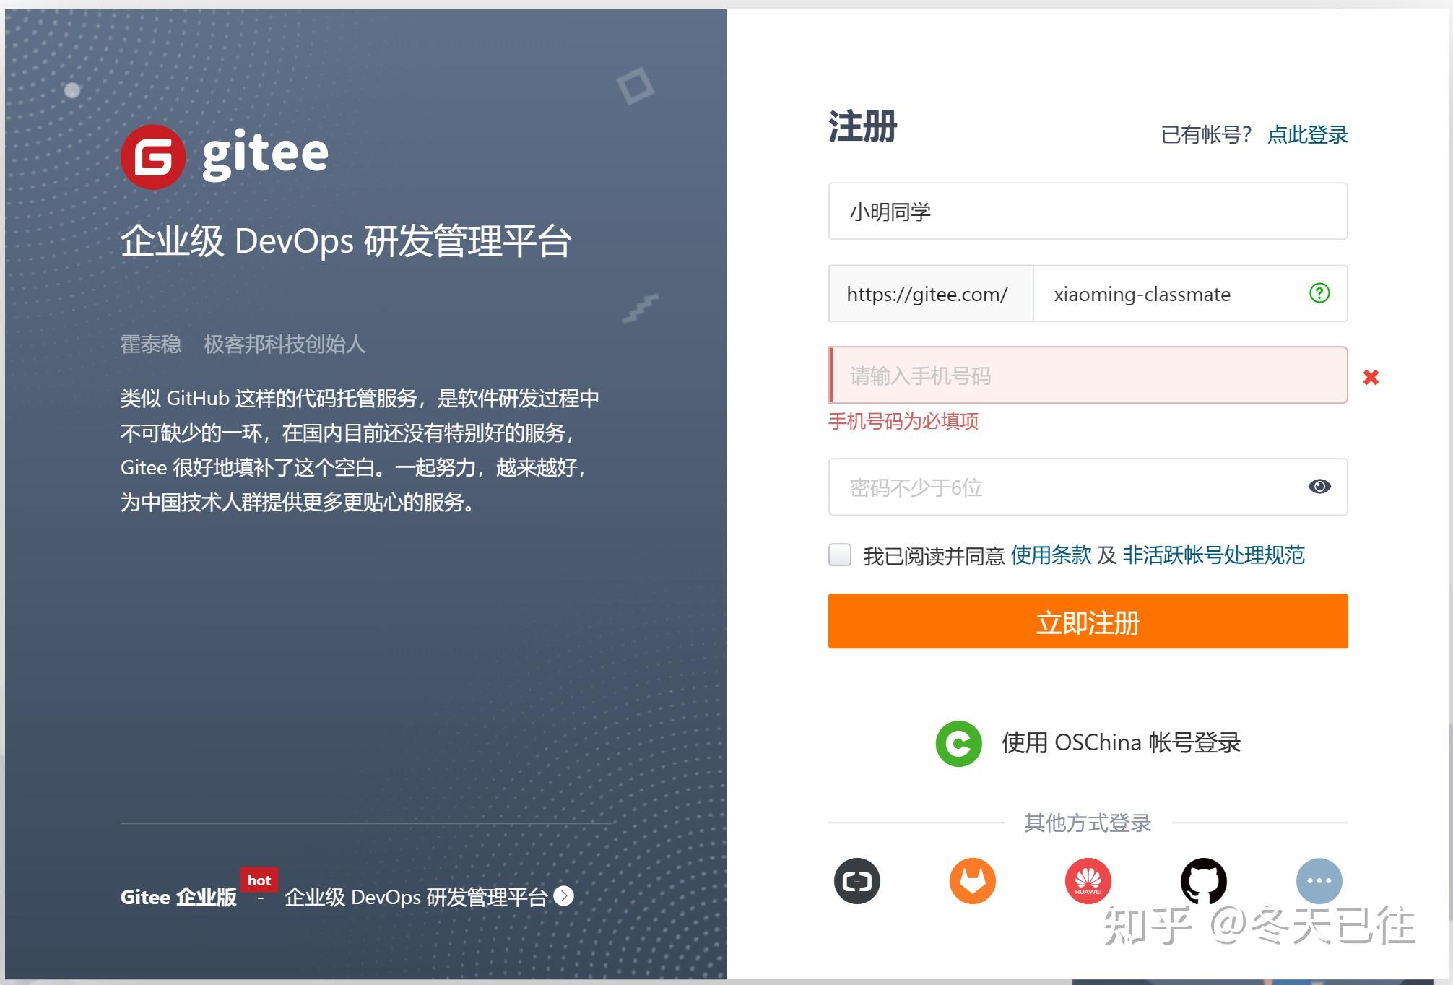1453x985 pixels.
Task: Click the Huawei account login icon
Action: 1088,881
